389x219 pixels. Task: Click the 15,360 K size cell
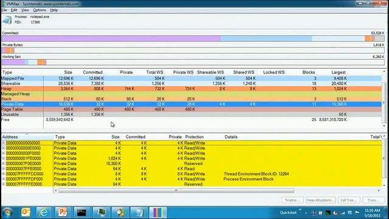[x=113, y=164]
